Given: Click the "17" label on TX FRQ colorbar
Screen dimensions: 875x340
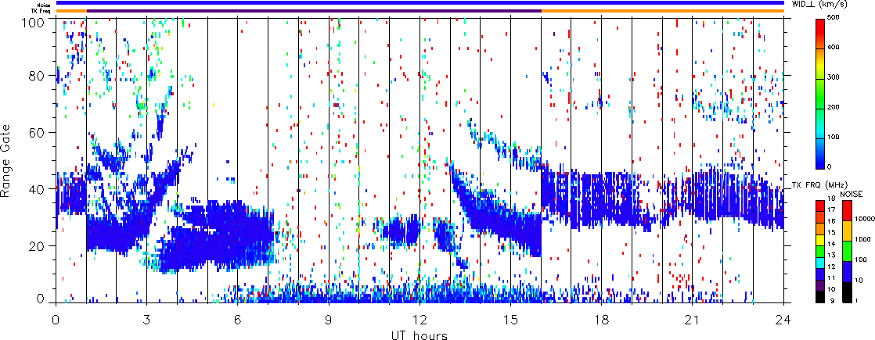Looking at the screenshot, I should tap(831, 210).
